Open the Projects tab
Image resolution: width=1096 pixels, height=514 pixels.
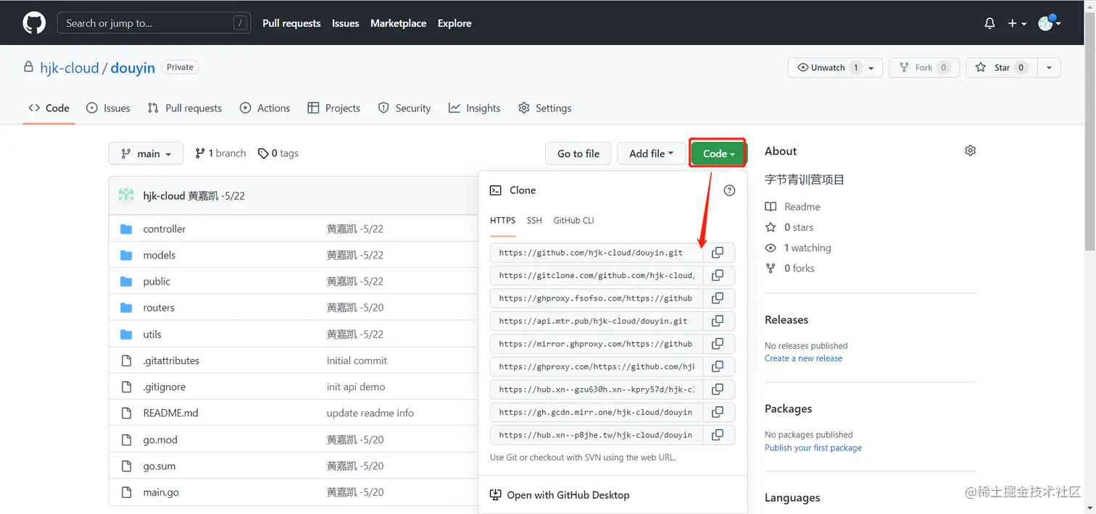pos(334,108)
